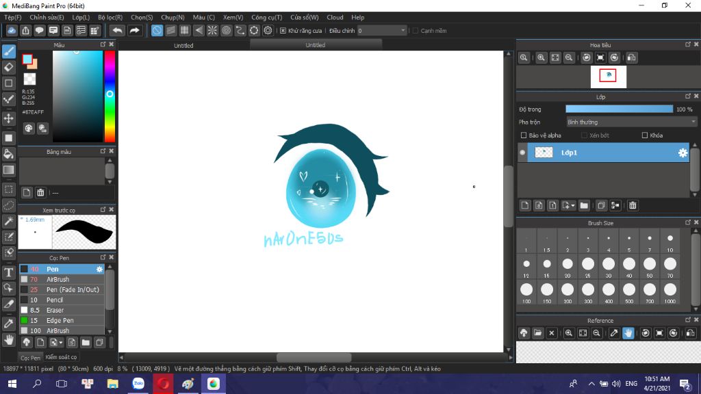Toggle the Cạnh mềm checkbox
Image resolution: width=701 pixels, height=394 pixels.
tap(416, 31)
